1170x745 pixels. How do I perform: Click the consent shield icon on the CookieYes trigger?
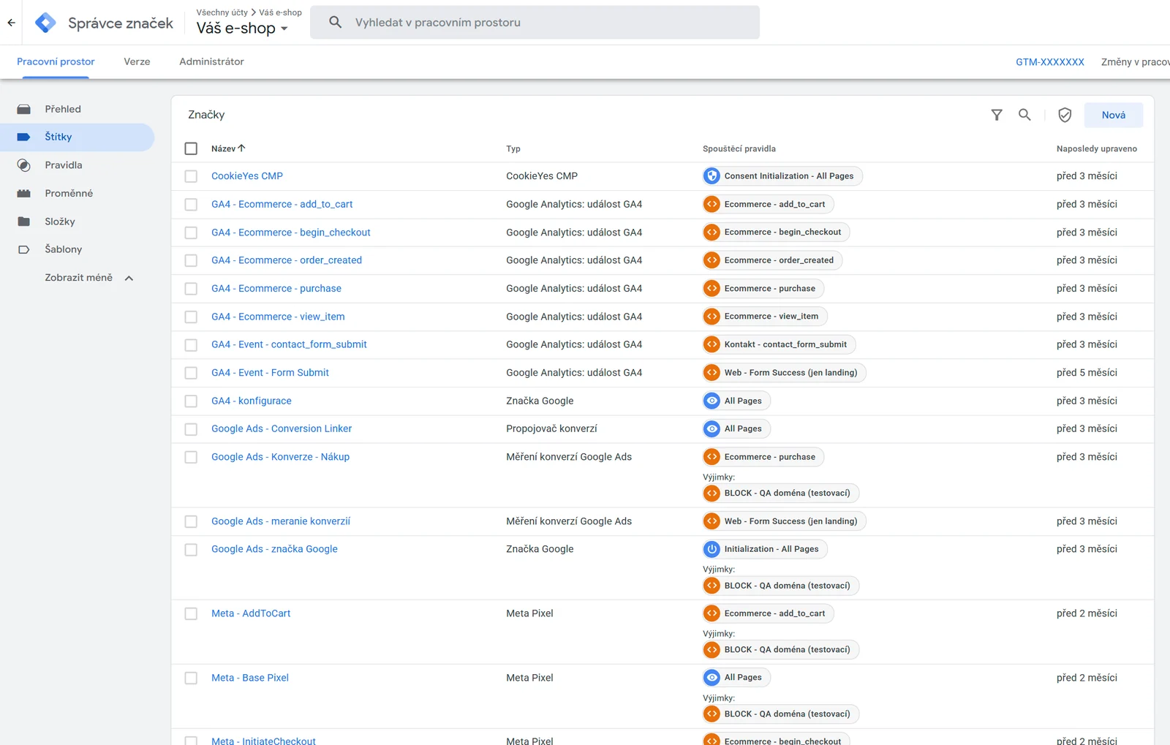coord(712,176)
